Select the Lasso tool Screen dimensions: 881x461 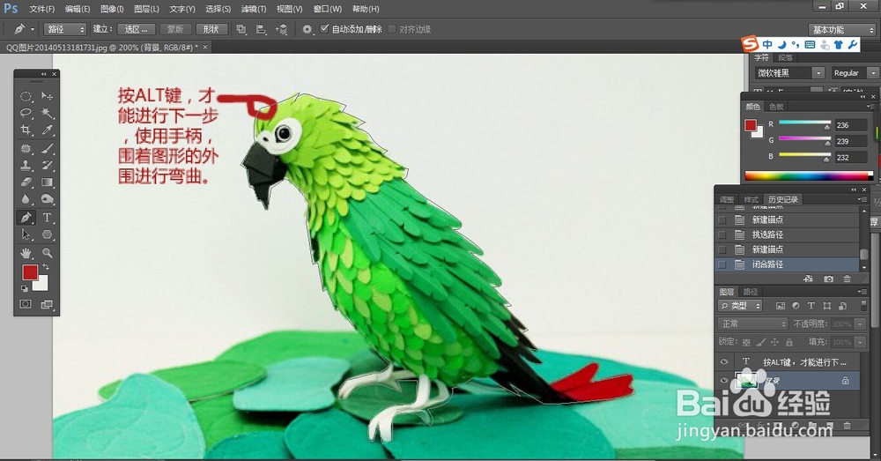[x=26, y=113]
